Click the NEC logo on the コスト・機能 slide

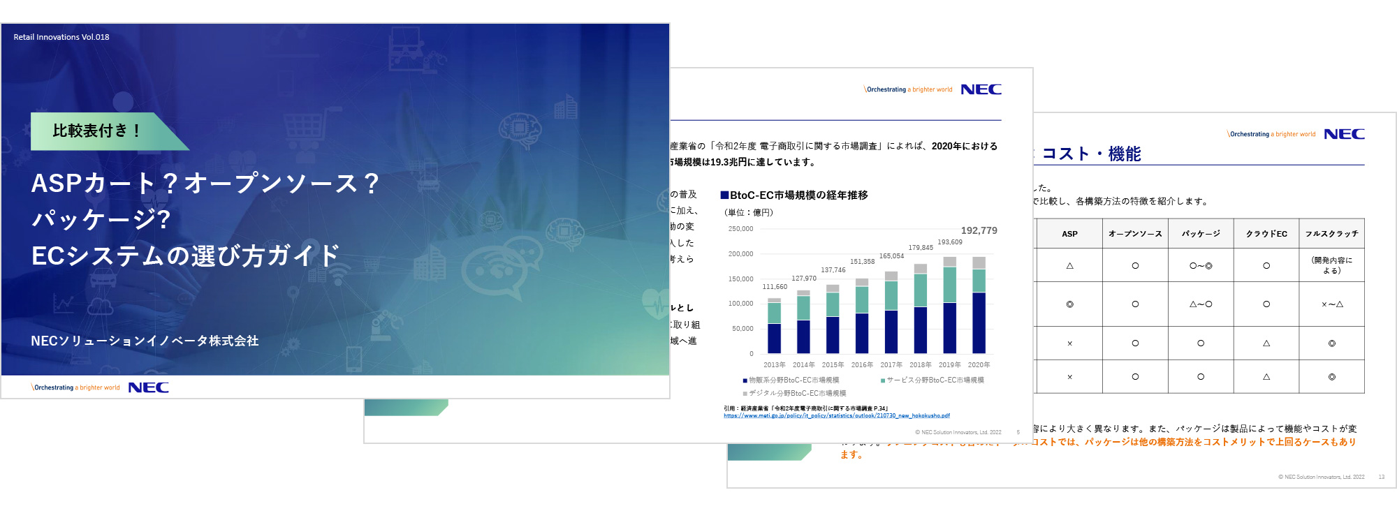point(1344,134)
